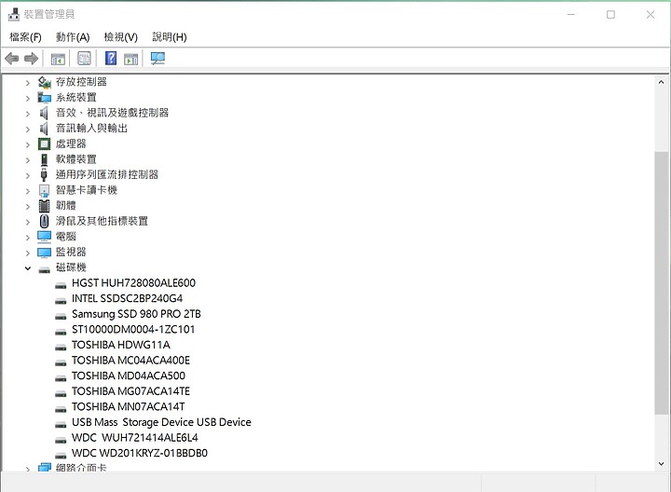This screenshot has height=492, width=671.
Task: Click the 監視器 display icon
Action: coord(44,253)
